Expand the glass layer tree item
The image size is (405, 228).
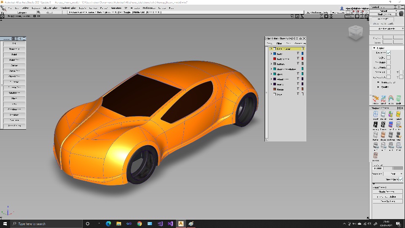tap(271, 74)
